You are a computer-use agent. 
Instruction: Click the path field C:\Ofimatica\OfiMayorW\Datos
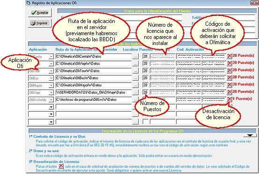(x=94, y=85)
